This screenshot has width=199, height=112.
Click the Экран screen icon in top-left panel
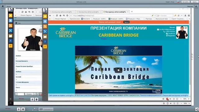coord(3,6)
